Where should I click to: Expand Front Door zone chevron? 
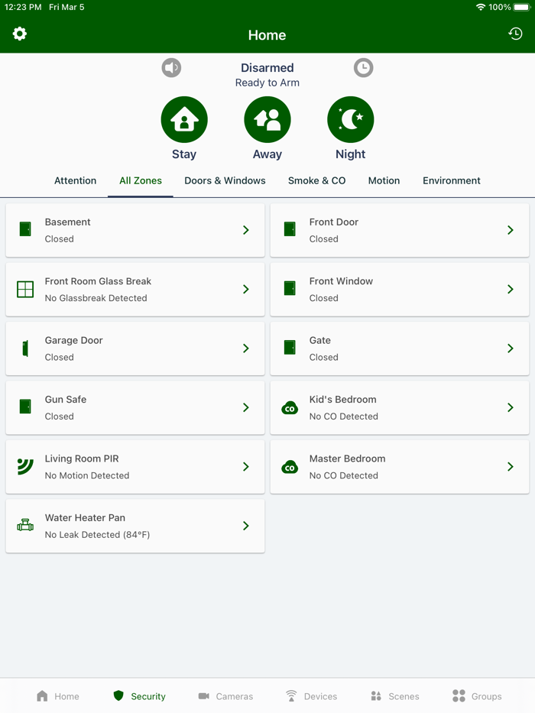pyautogui.click(x=511, y=230)
